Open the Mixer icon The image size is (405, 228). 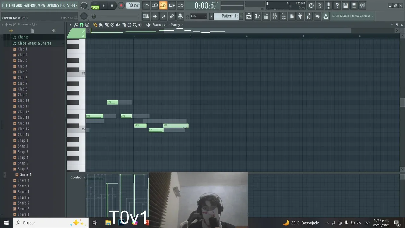275,16
